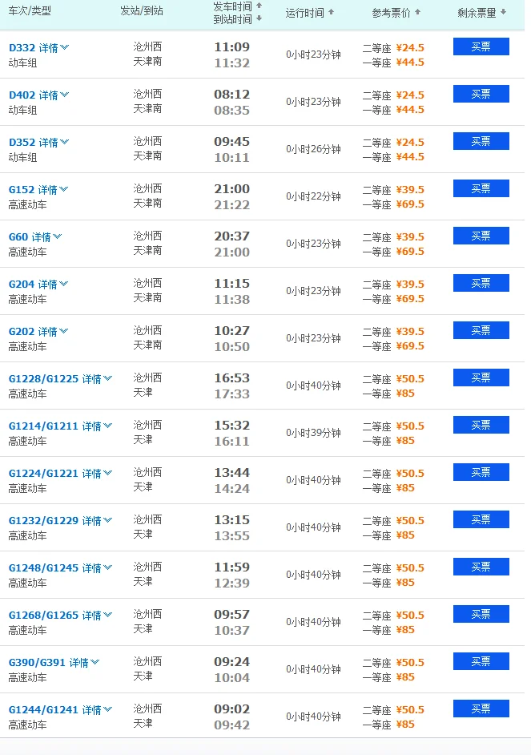Expand details for train G1228/G1225
The height and width of the screenshot is (755, 531).
(94, 377)
